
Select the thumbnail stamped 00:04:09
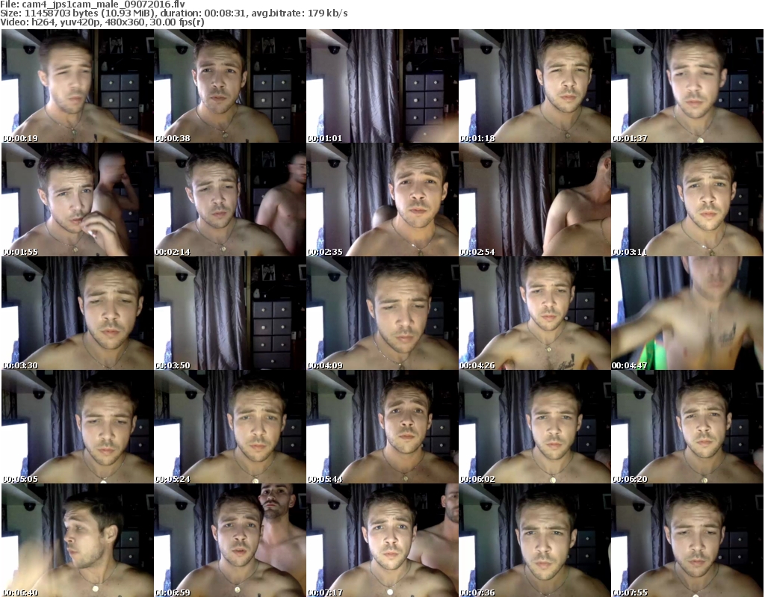[382, 313]
